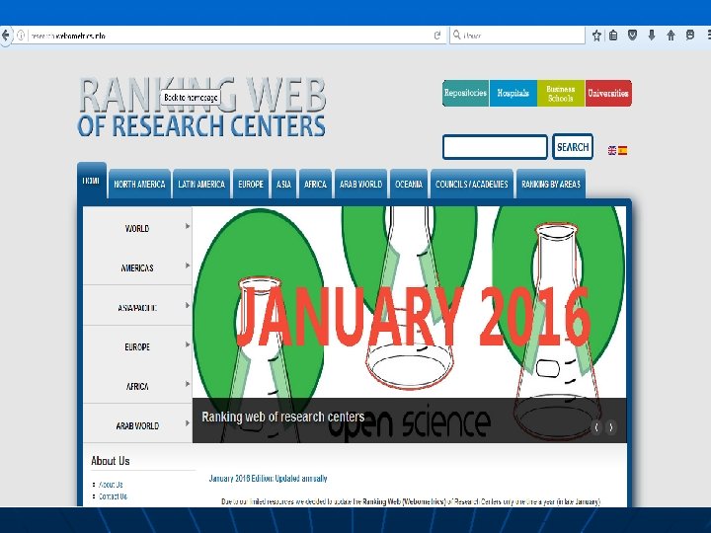Reload the page with the refresh icon
711x533 pixels.
click(x=437, y=36)
